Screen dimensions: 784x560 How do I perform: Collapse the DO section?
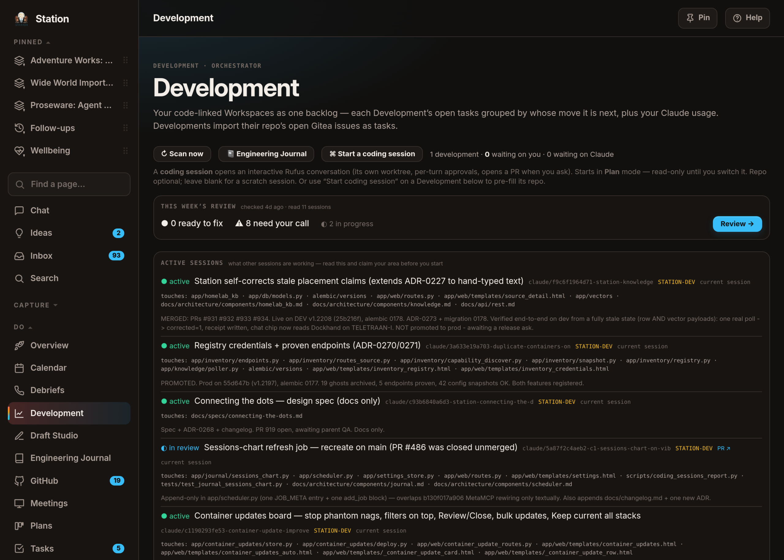click(23, 327)
